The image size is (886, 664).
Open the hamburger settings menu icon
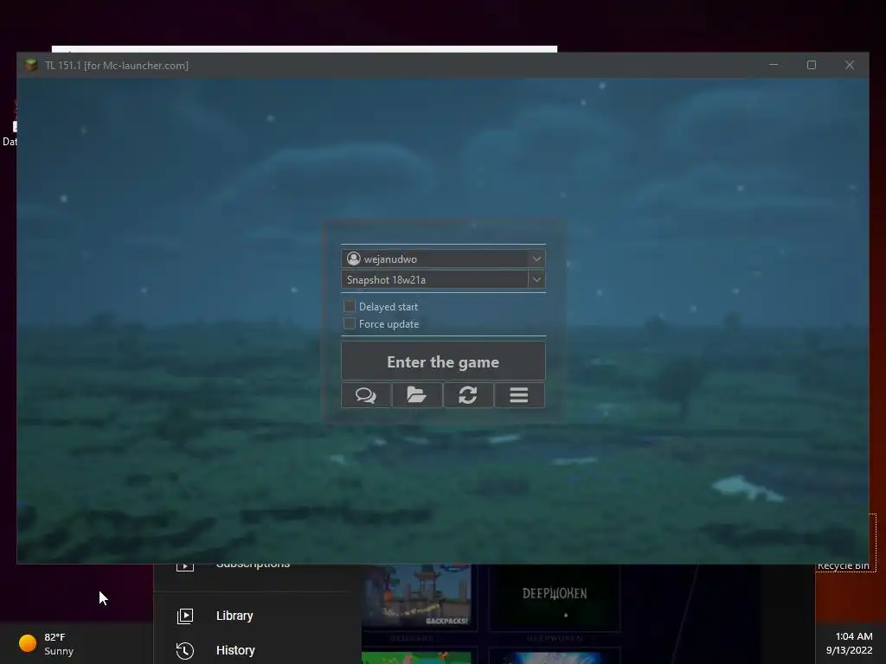click(519, 394)
